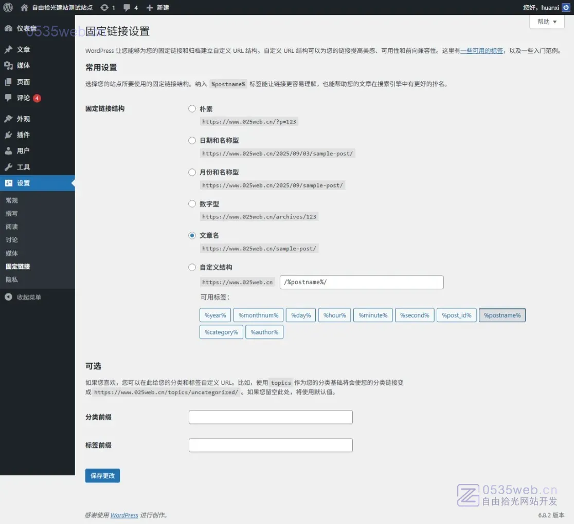574x524 pixels.
Task: Open the 讨论 settings submenu
Action: click(x=12, y=240)
